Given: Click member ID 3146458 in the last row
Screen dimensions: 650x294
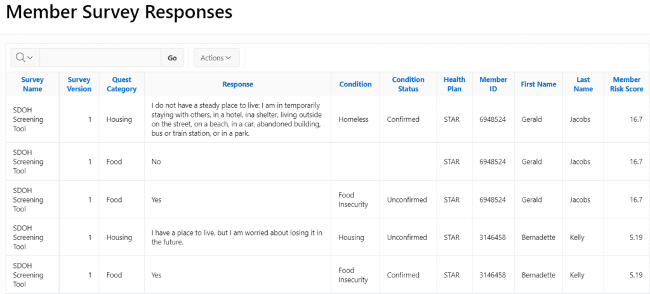Looking at the screenshot, I should coord(493,275).
